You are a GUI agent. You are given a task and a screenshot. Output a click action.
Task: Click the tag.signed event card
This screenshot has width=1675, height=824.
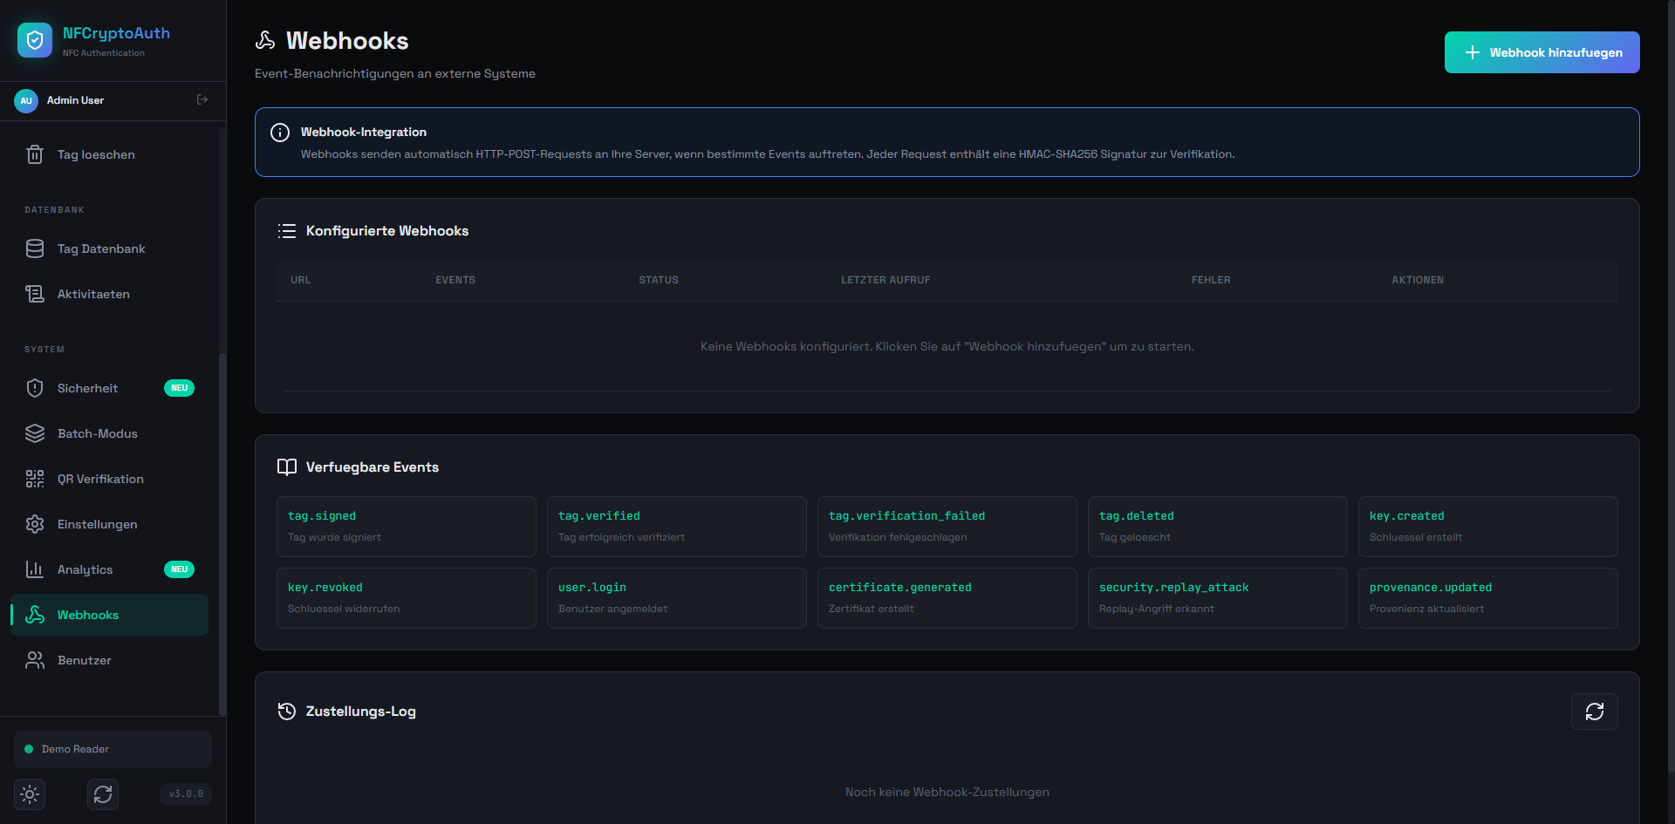pos(406,527)
